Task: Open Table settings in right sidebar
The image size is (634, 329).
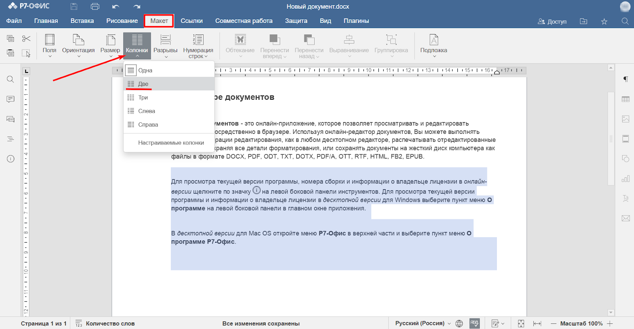Action: click(x=626, y=99)
